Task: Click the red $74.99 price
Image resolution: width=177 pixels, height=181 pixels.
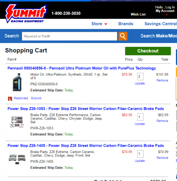Action: point(127,152)
